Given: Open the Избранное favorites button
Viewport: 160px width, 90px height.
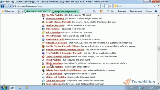Looking at the screenshot, I should point(8,11).
